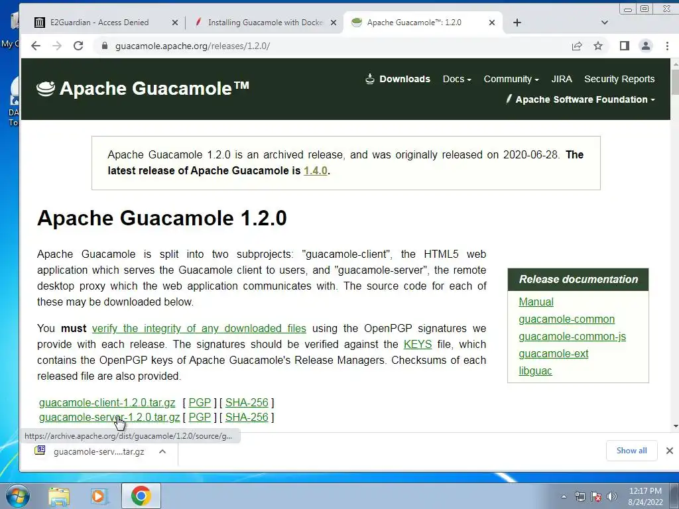Open the SHA-256 link for guacamole-server

coord(247,418)
